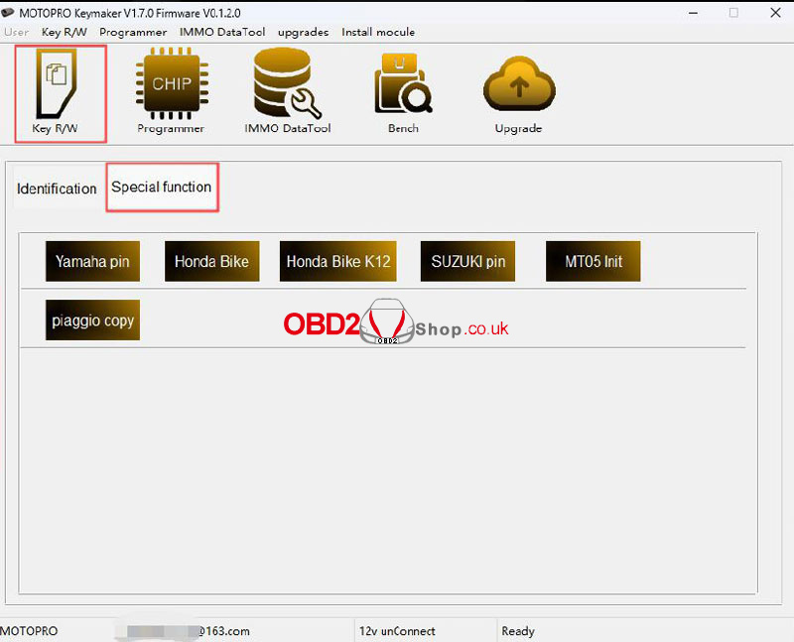Run the Yamaha pin function
Screen dimensions: 794x642
92,261
